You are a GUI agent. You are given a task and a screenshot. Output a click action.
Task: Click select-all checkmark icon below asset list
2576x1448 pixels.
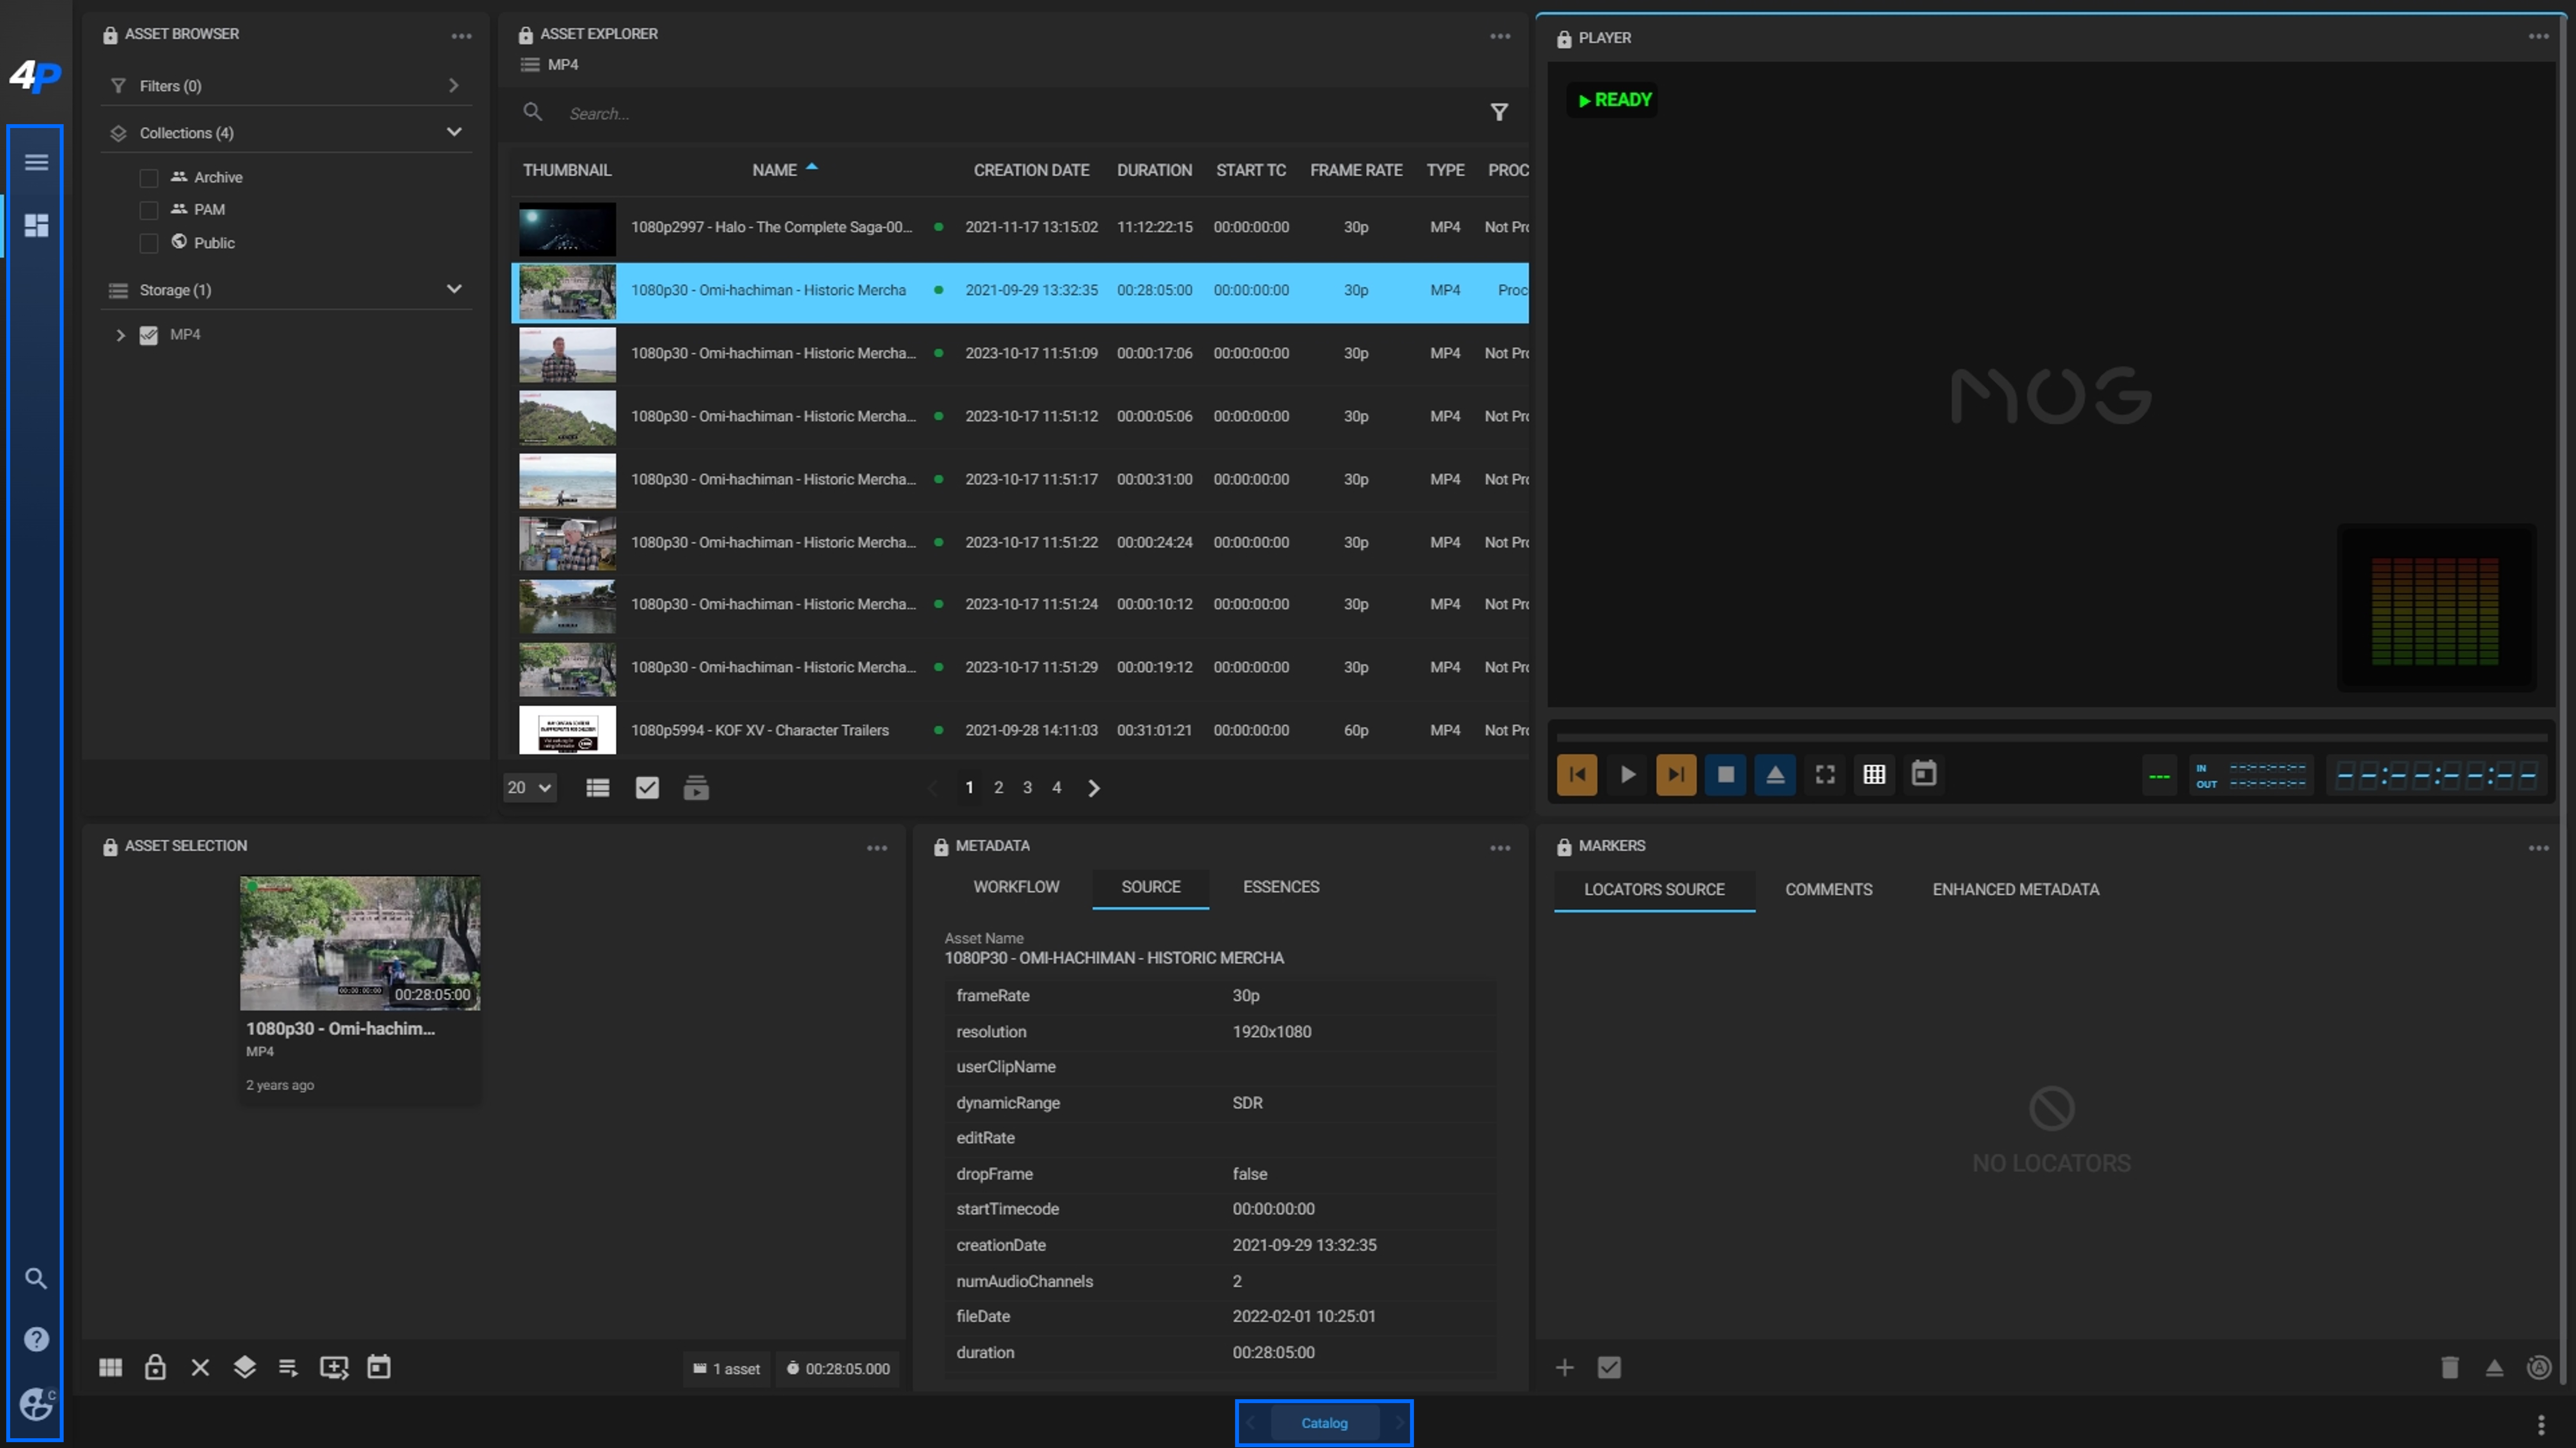pos(647,788)
